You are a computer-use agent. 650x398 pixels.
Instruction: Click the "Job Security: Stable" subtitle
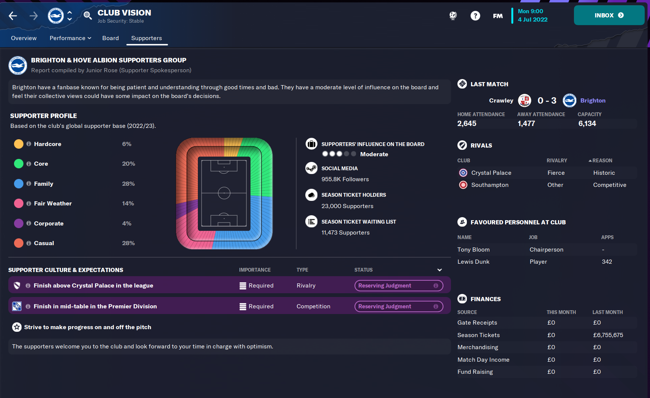(121, 21)
